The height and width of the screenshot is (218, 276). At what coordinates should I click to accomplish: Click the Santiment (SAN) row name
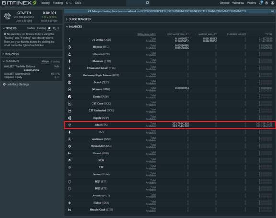click(101, 139)
